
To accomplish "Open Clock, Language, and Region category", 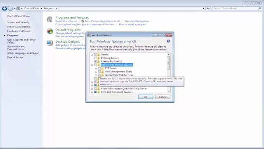I will pyautogui.click(x=23, y=53).
